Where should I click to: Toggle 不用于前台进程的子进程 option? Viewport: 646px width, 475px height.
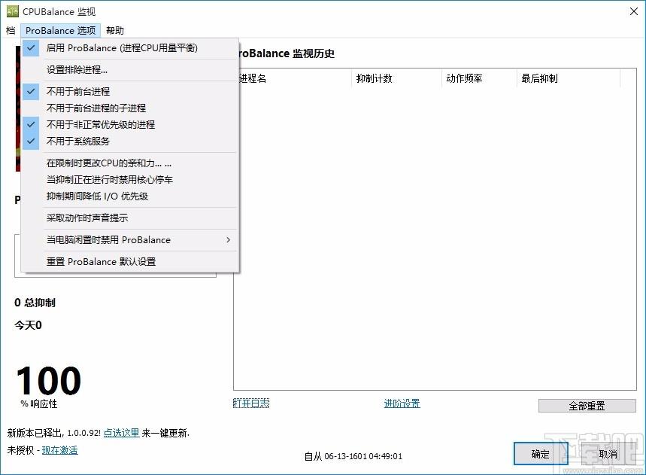[x=129, y=108]
